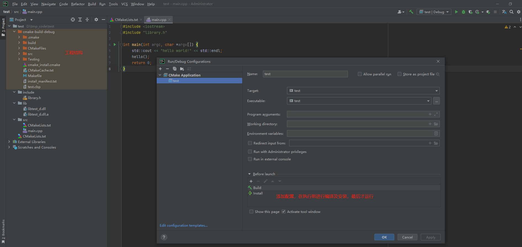Create new folder icon in configurations toolbar
522x247 pixels.
coord(182,69)
